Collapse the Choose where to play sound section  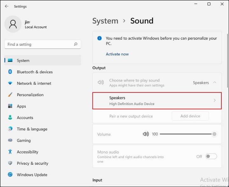click(x=215, y=82)
